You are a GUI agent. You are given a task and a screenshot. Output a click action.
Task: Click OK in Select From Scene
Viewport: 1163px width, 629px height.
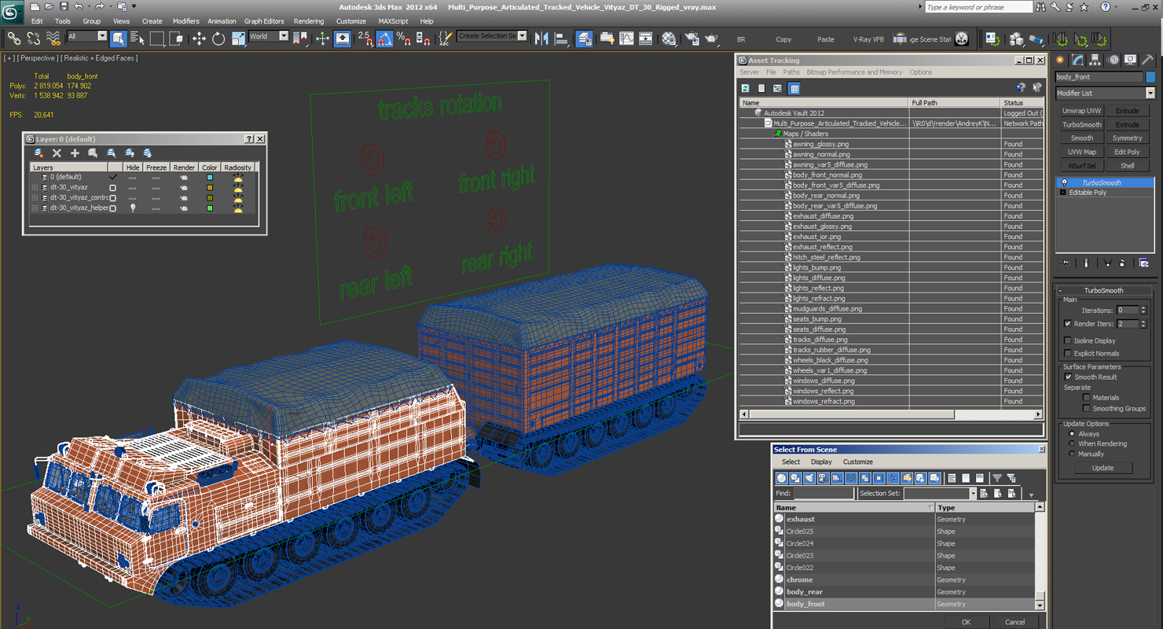pos(966,622)
